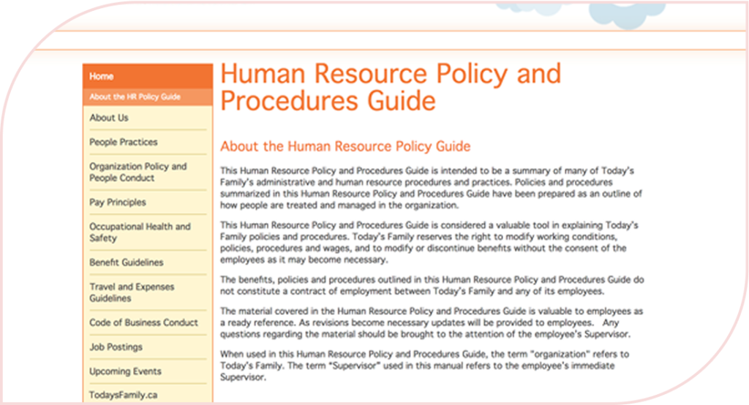Open the Benefit Guidelines link

[x=126, y=262]
